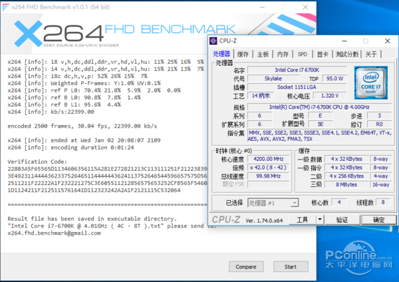Minimize the CPU-Z window

click(344, 41)
